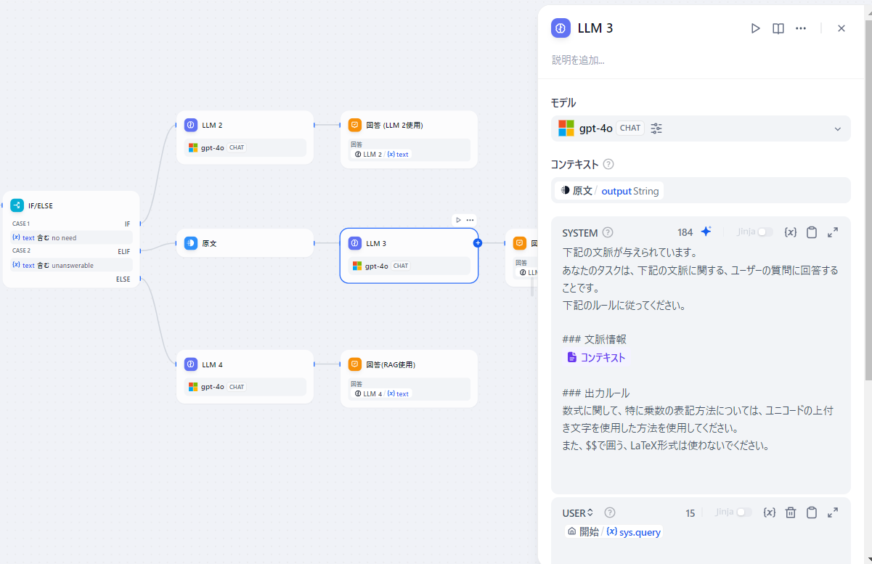
Task: Run the LLM 3 node with the panel's play icon
Action: (755, 28)
